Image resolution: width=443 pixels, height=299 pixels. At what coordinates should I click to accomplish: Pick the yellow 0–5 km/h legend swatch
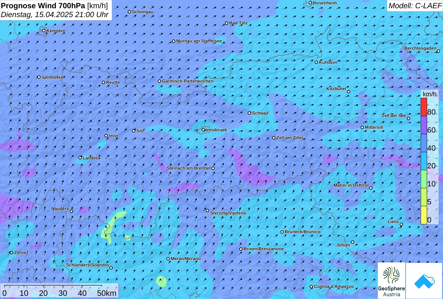(x=424, y=215)
